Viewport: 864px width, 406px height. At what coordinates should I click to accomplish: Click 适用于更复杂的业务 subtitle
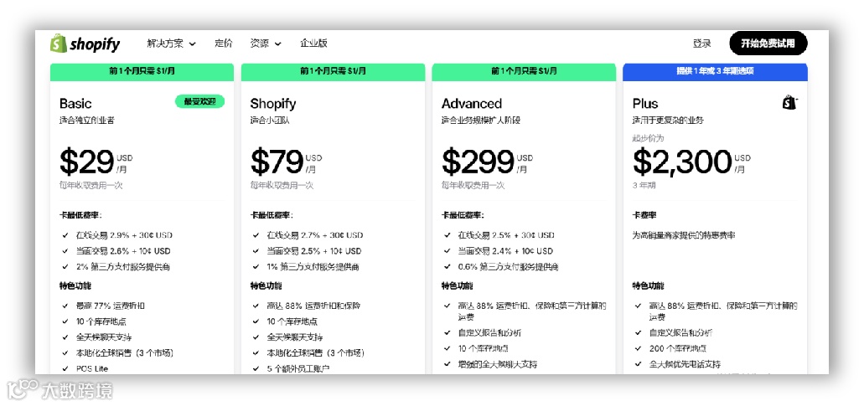point(668,120)
